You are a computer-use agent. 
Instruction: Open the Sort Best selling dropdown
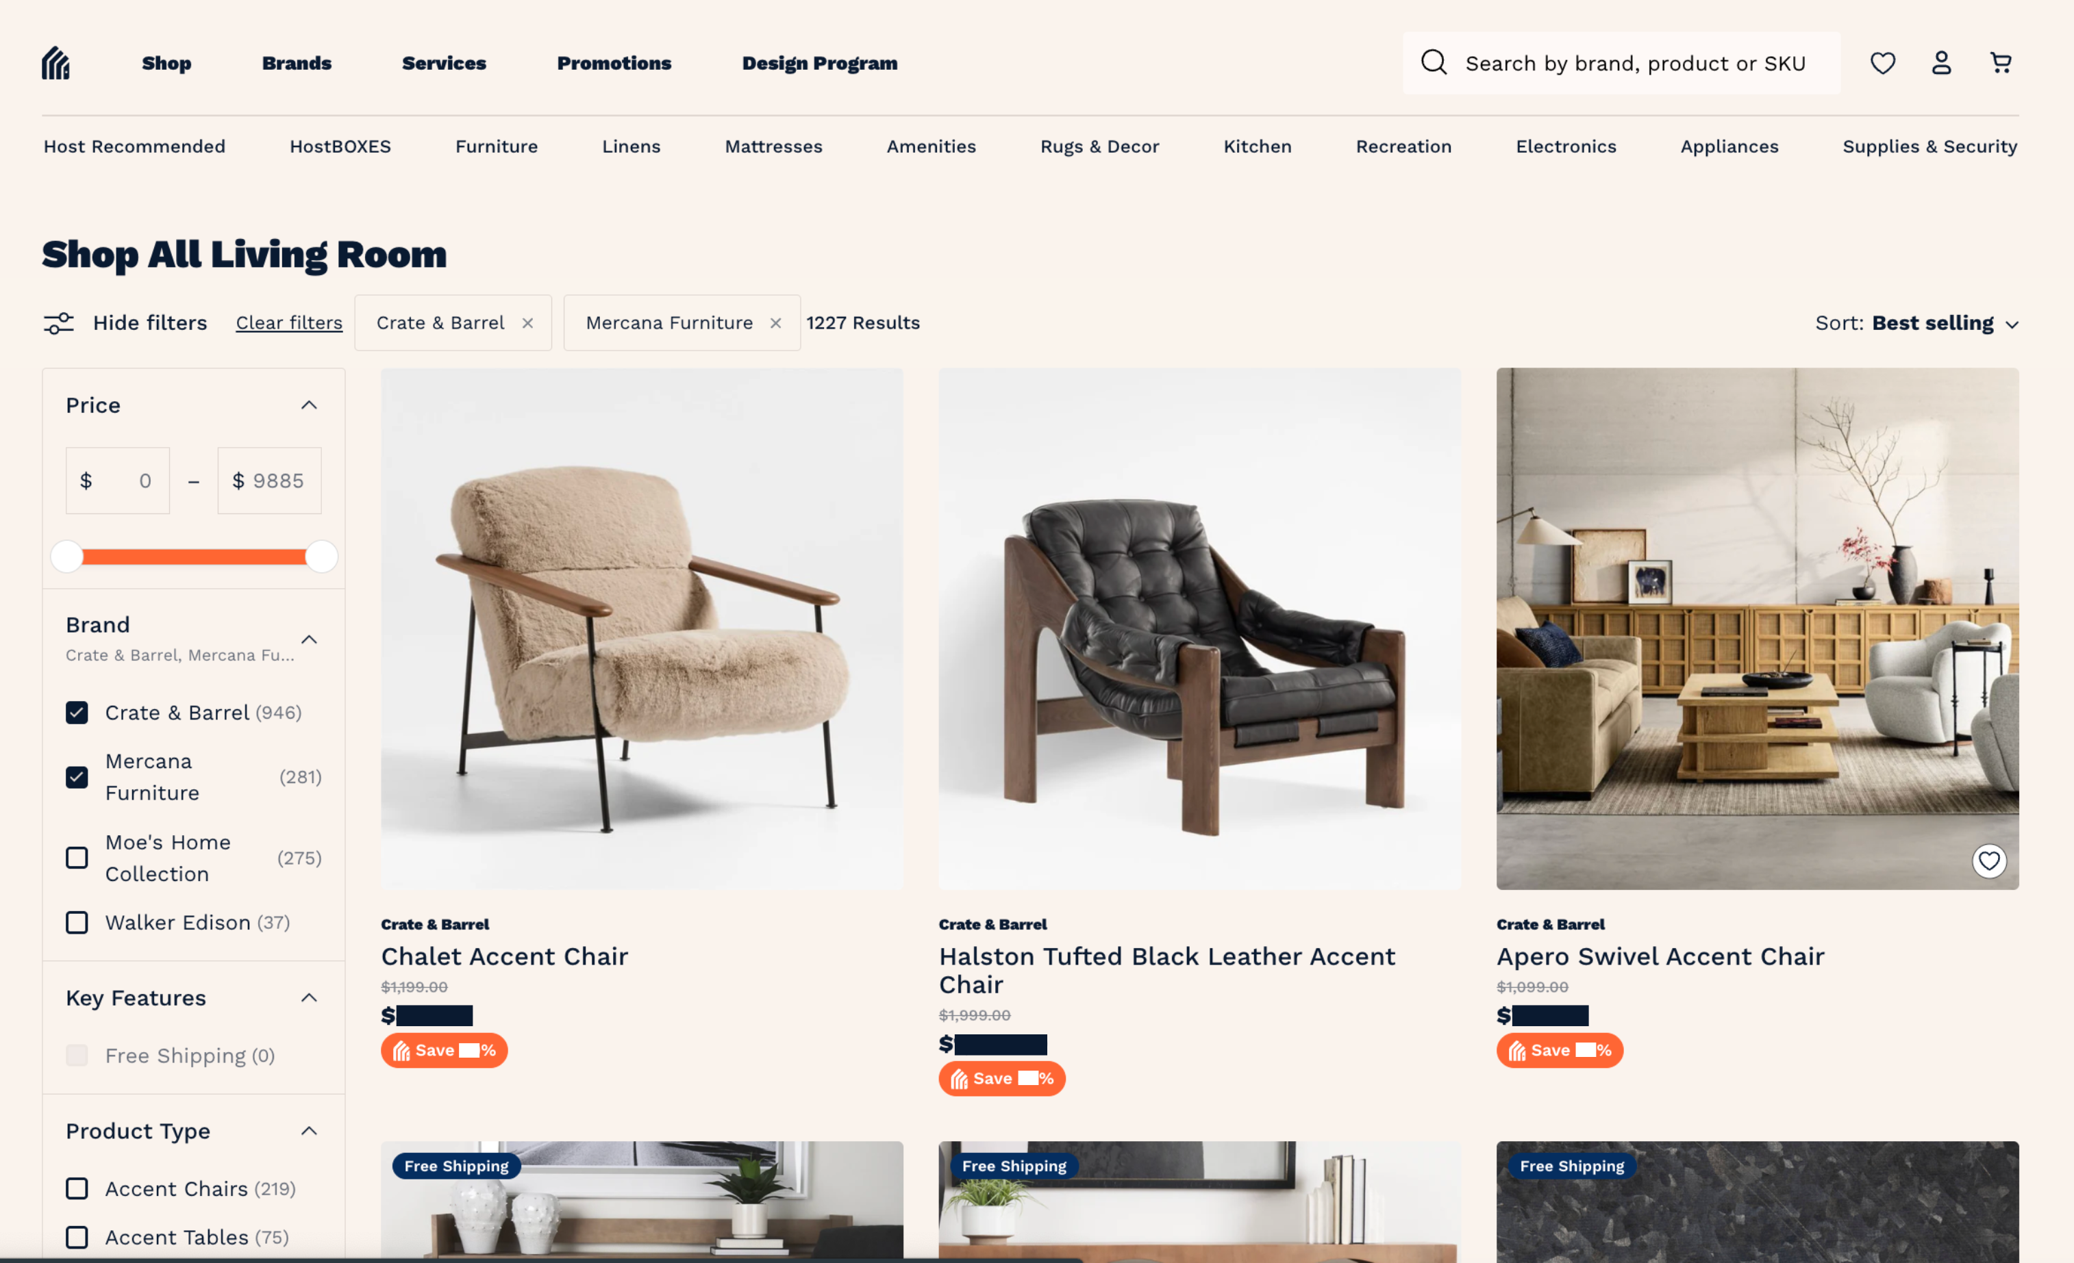click(1916, 323)
